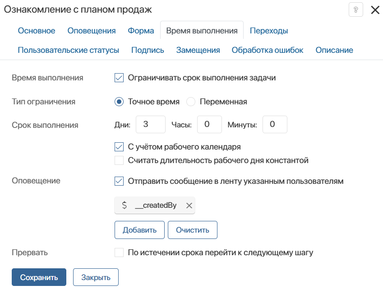383x290 pixels.
Task: Click the "Прервать" field label
Action: pyautogui.click(x=30, y=253)
